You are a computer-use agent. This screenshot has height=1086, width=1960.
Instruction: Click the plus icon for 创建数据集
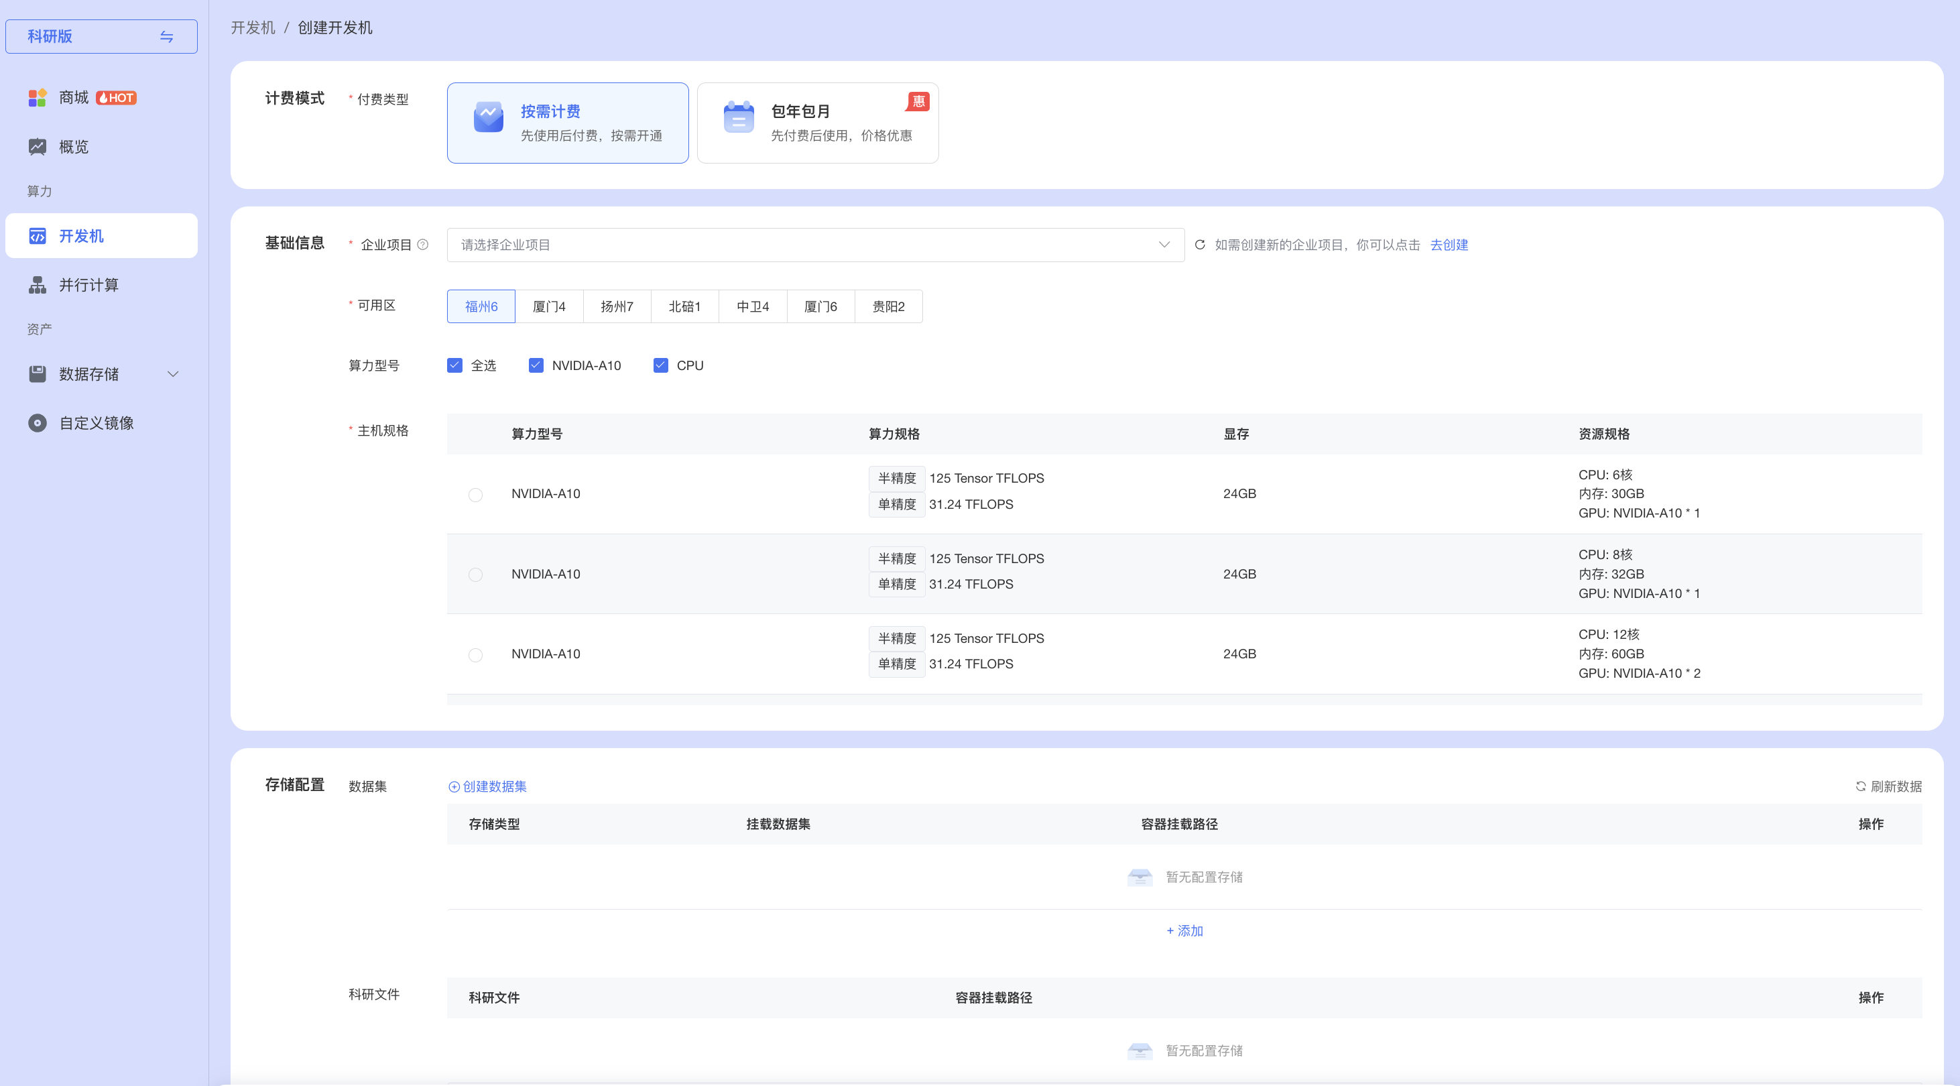point(454,787)
